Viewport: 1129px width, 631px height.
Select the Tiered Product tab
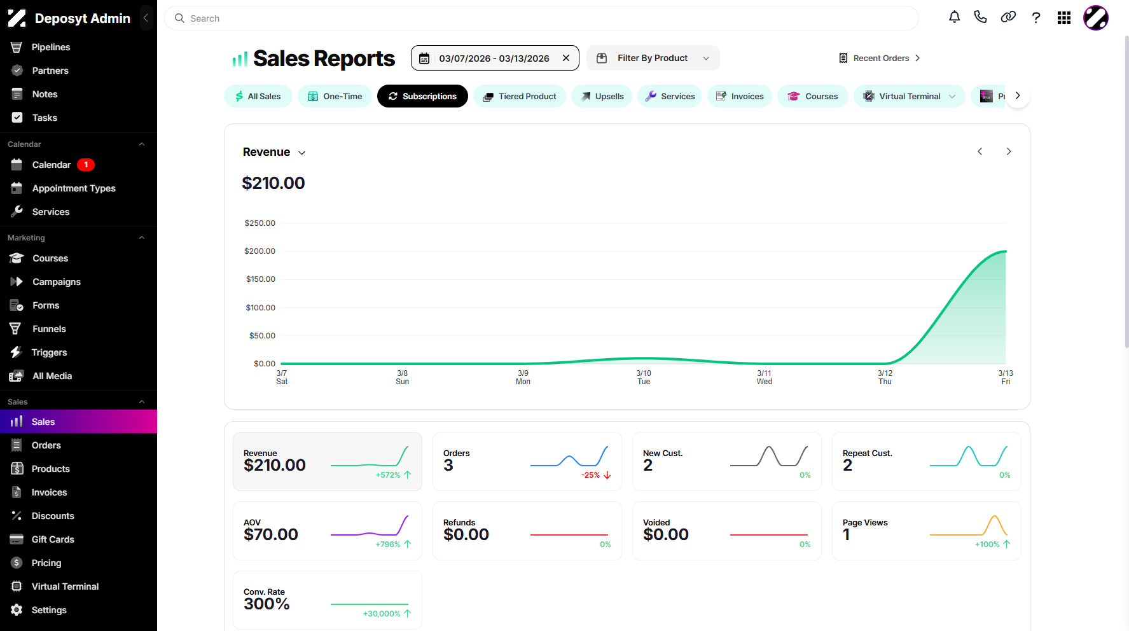pyautogui.click(x=520, y=96)
